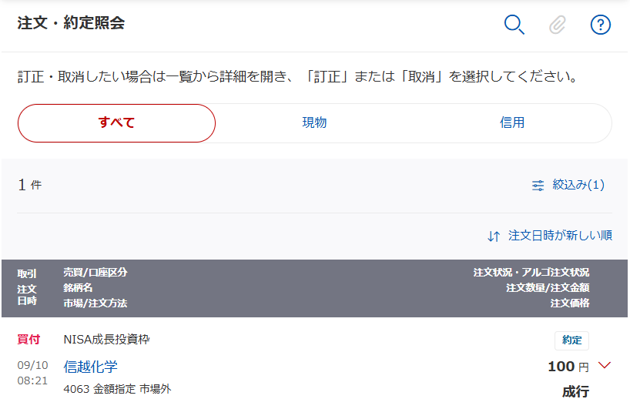Image resolution: width=630 pixels, height=409 pixels.
Task: Switch to the 信用 tab
Action: (512, 123)
